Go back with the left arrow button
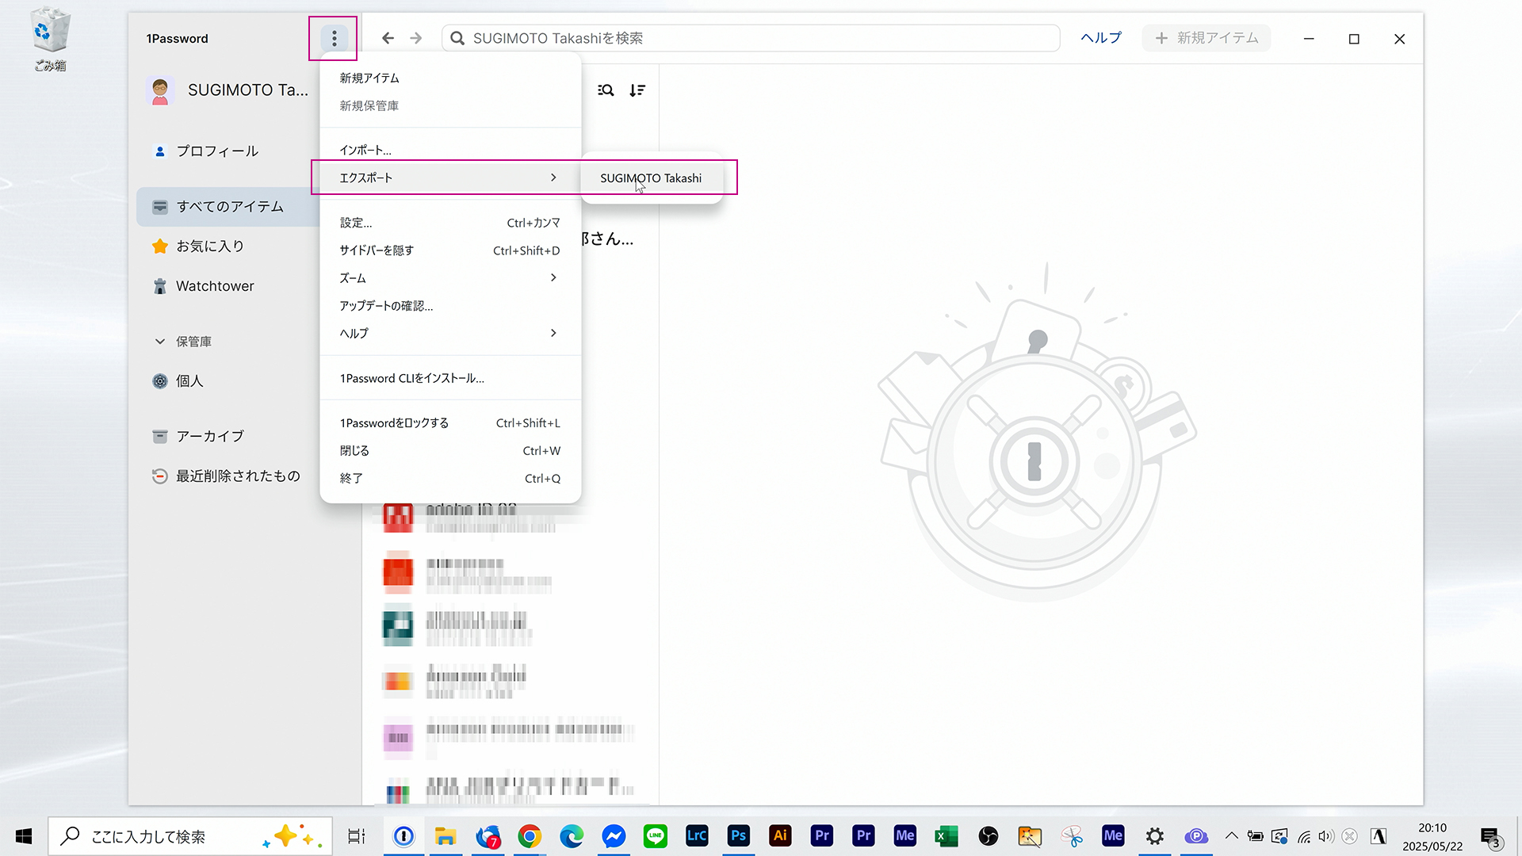This screenshot has height=856, width=1522. coord(388,38)
